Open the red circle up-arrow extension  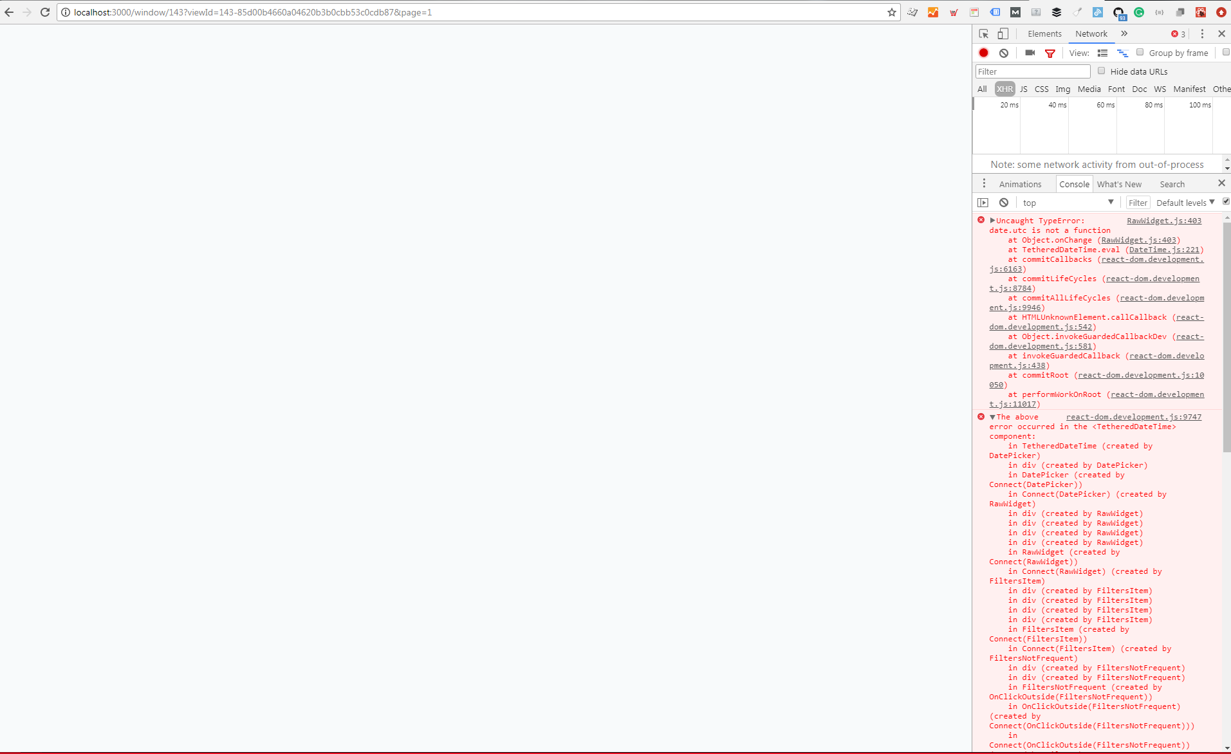pyautogui.click(x=1221, y=12)
